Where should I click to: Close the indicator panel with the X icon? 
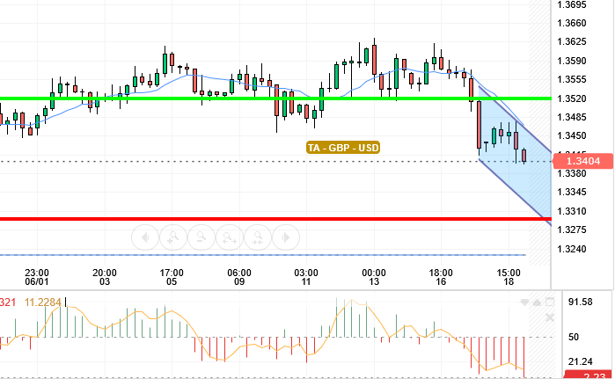click(x=550, y=317)
